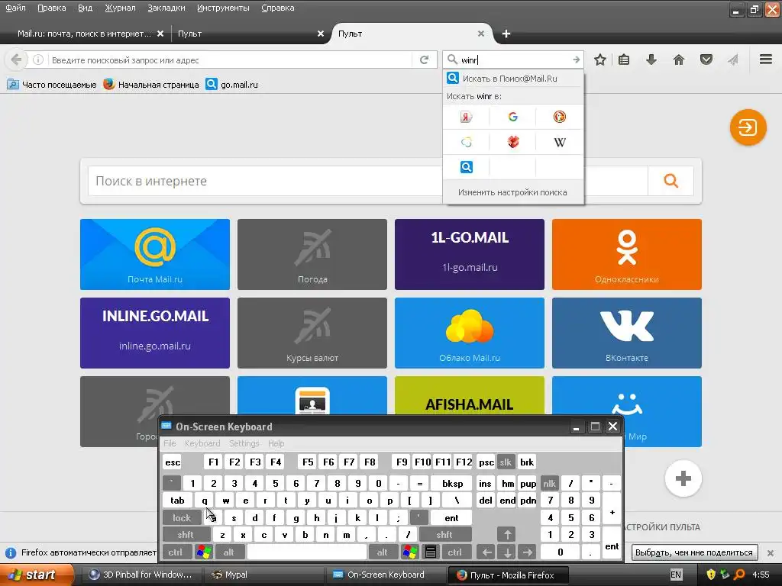Open Часто посещаемые bookmark

click(52, 85)
